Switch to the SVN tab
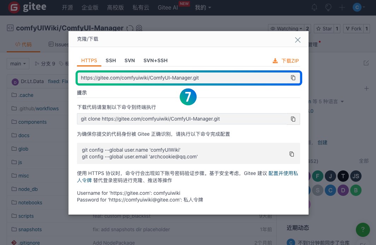 click(x=130, y=60)
